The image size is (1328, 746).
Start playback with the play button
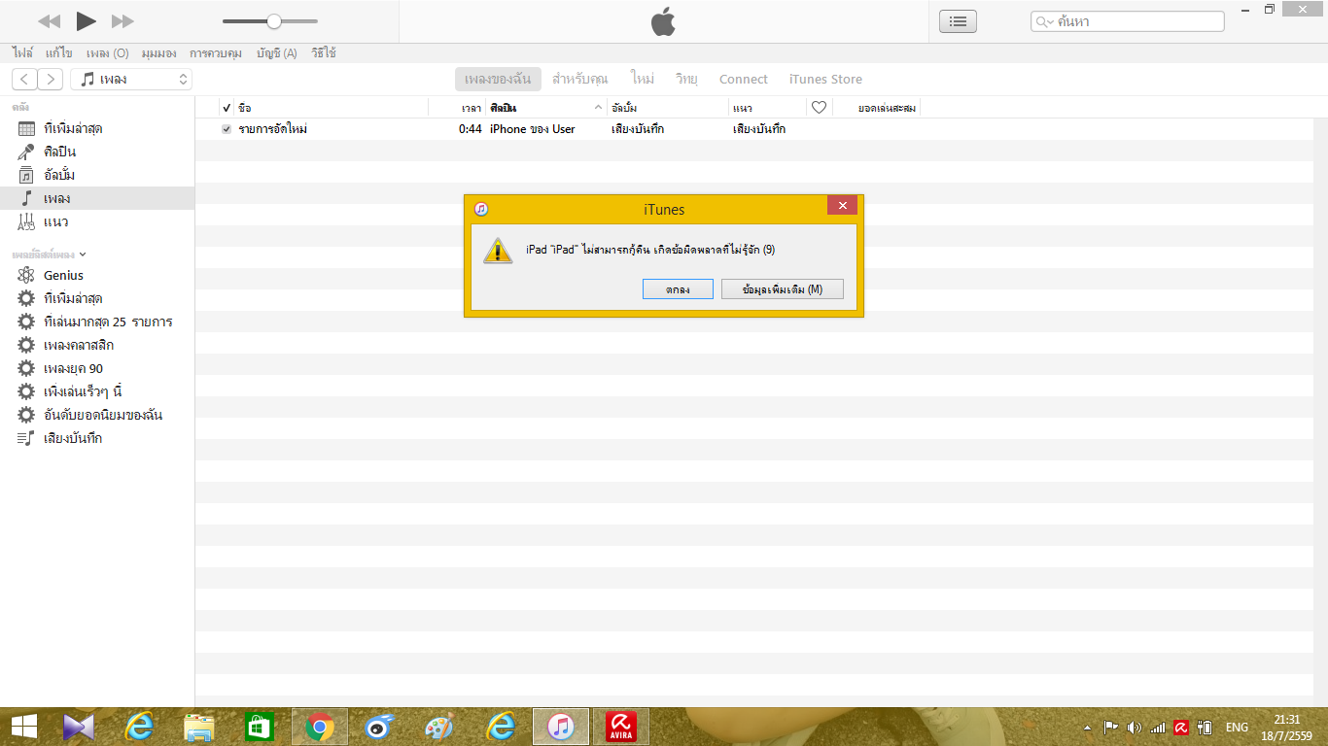87,20
